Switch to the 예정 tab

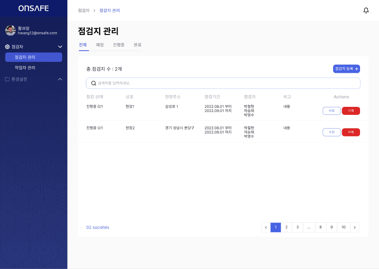pos(99,45)
